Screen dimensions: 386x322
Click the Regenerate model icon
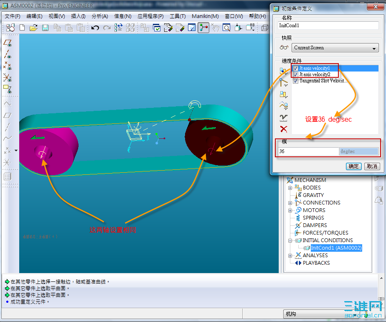[x=118, y=28]
